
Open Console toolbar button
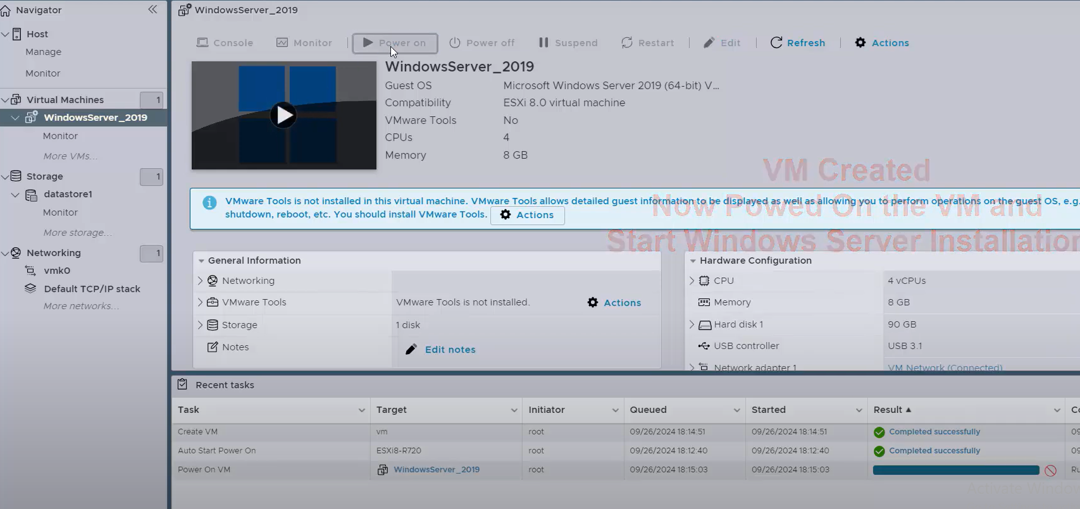pos(225,43)
